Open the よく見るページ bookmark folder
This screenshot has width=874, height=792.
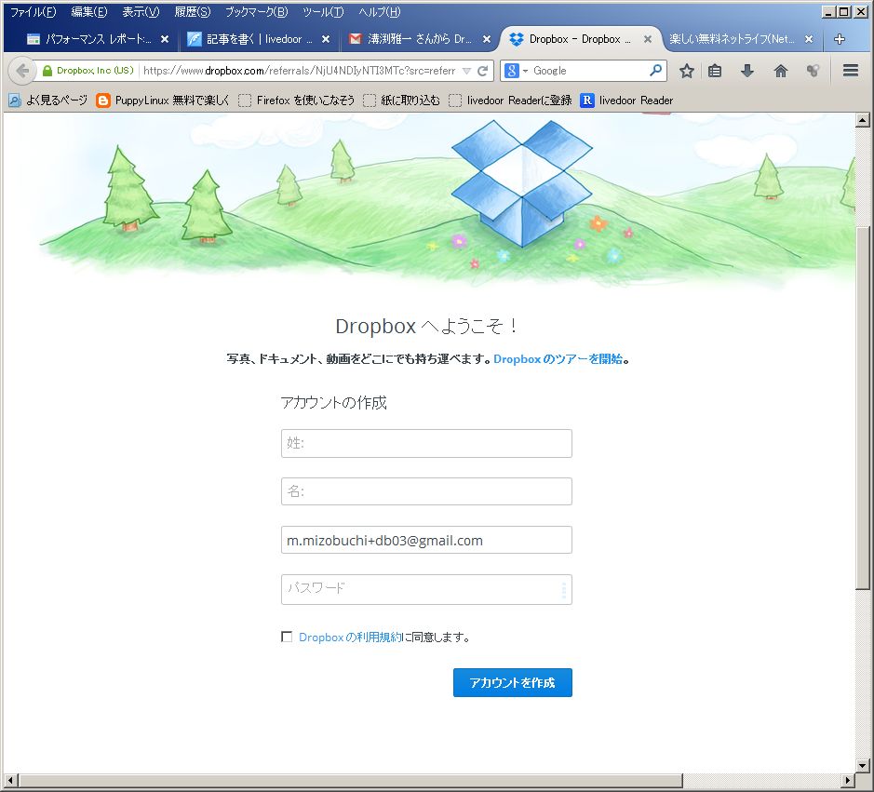pyautogui.click(x=48, y=101)
